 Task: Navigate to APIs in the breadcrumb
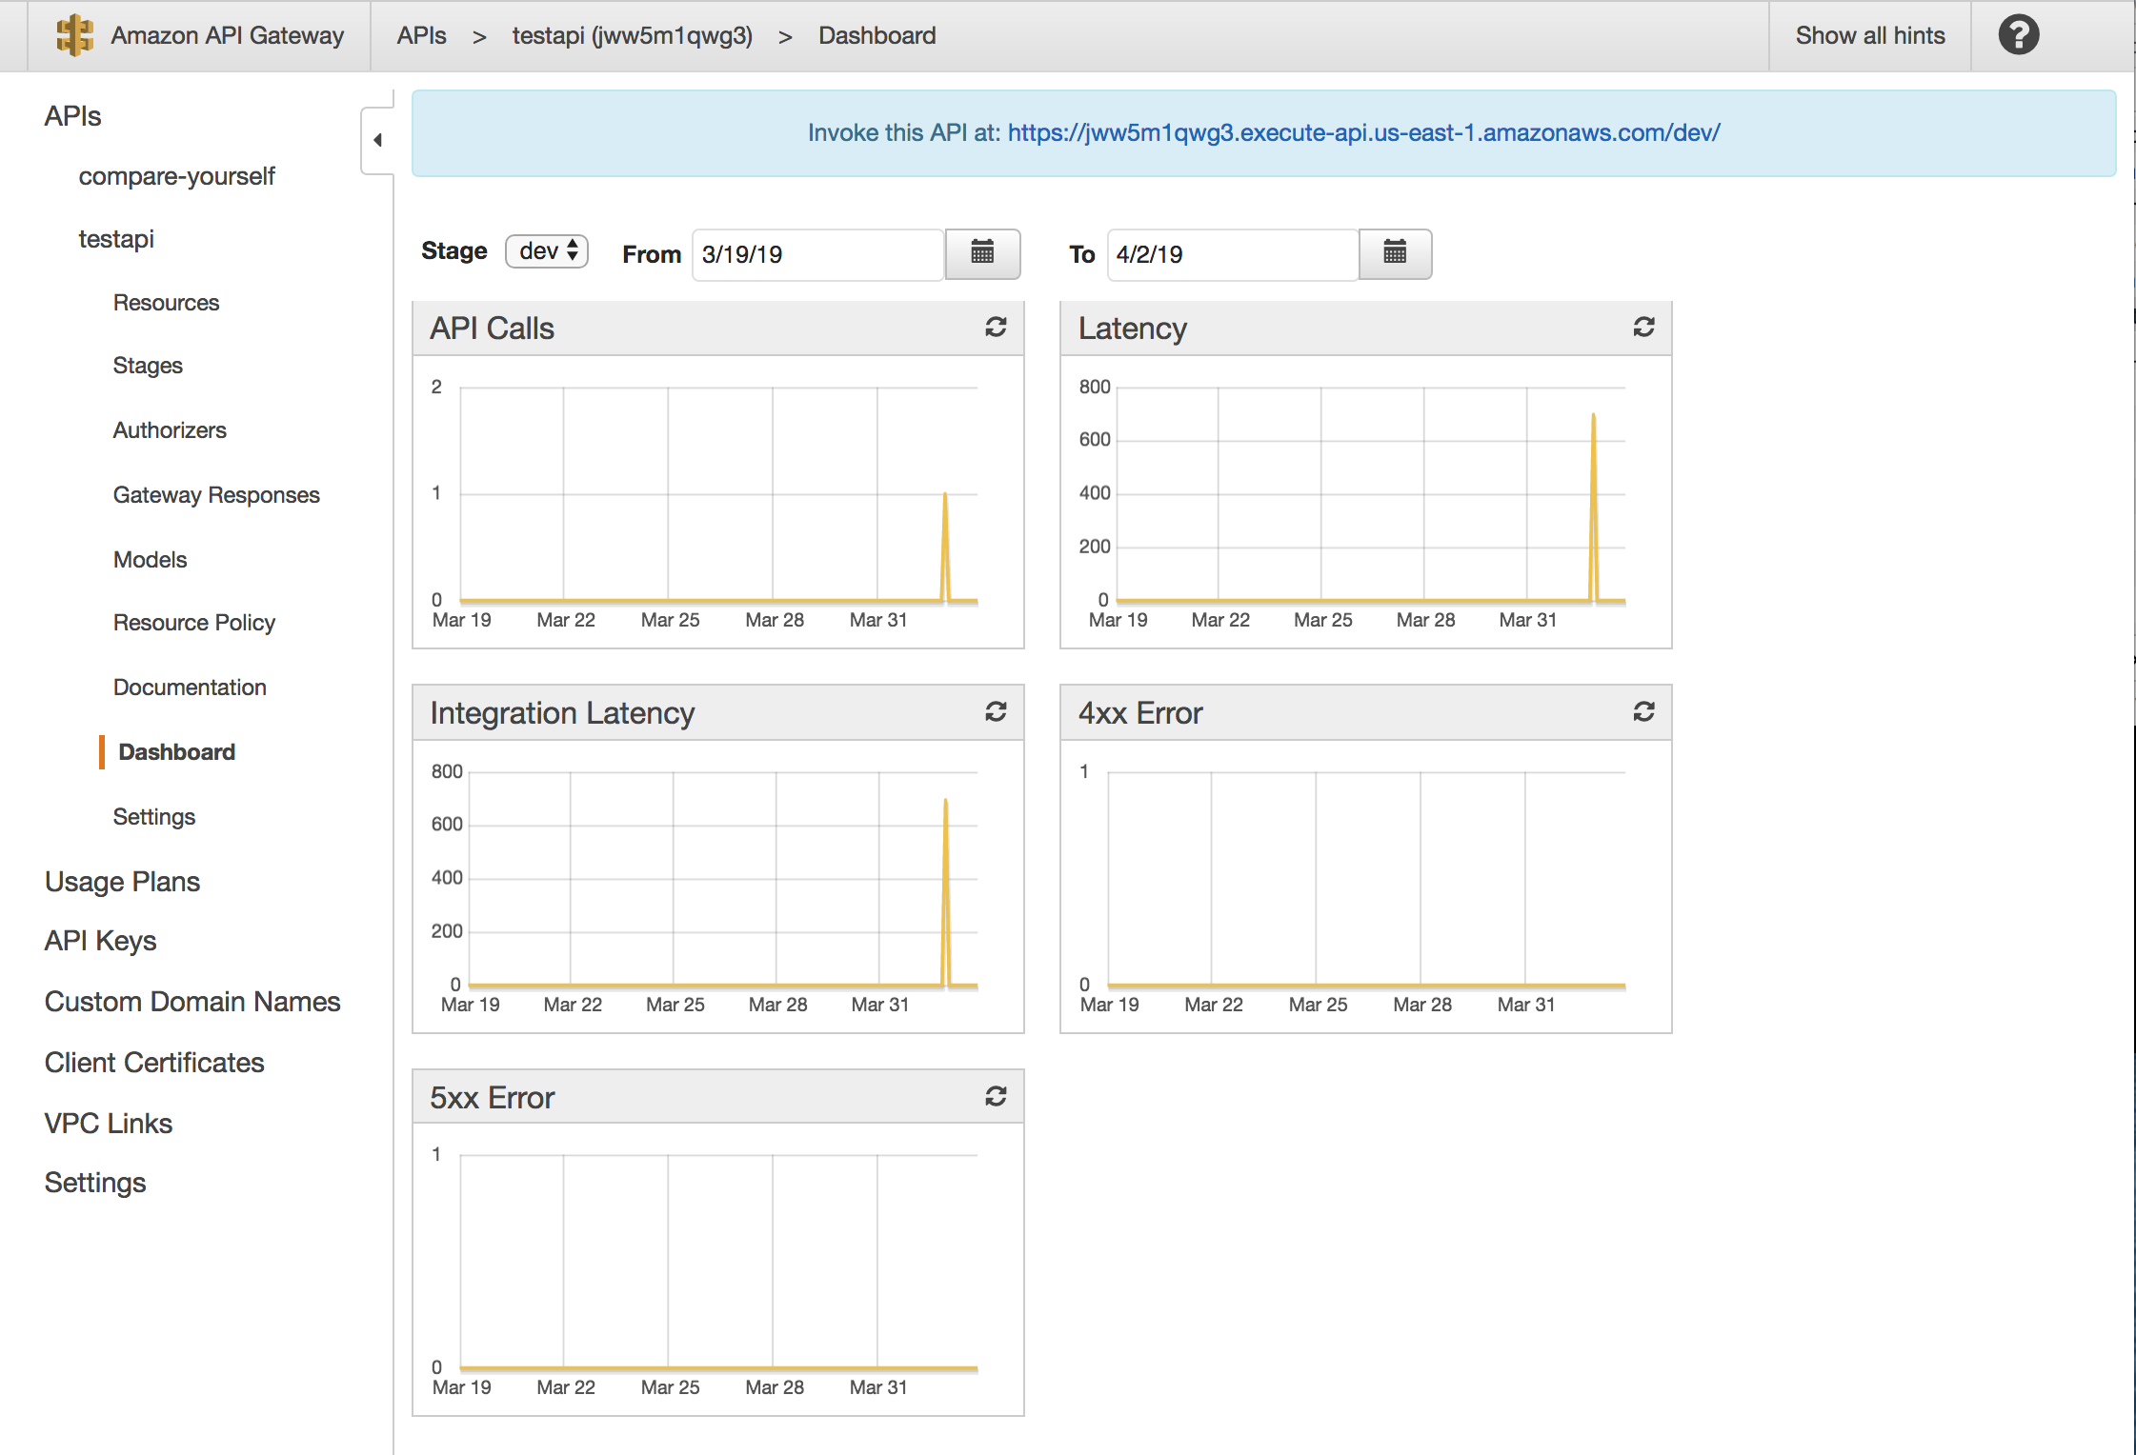(421, 36)
